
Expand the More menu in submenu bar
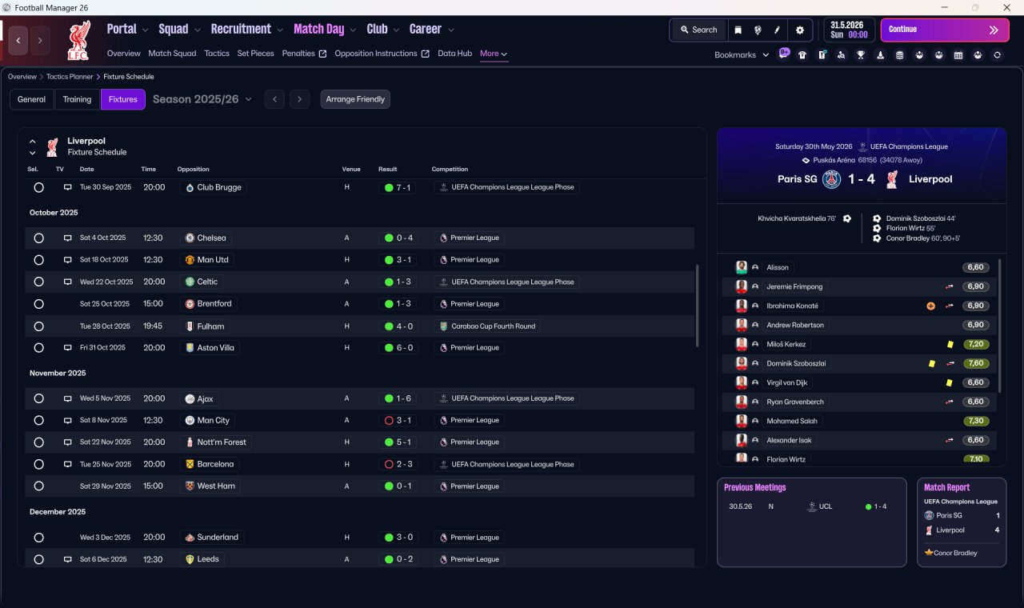tap(494, 54)
